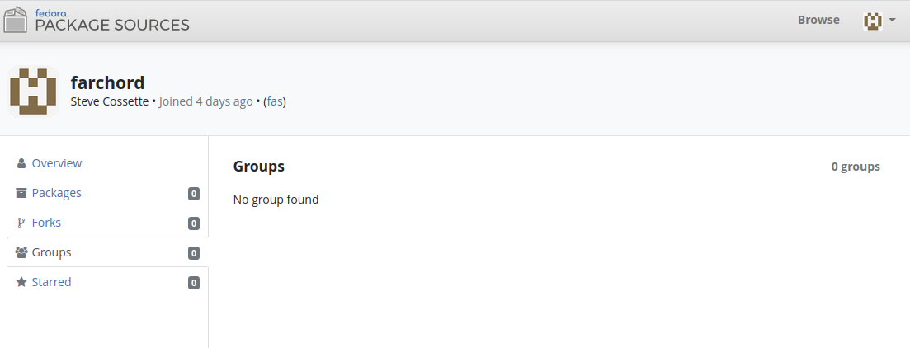Click the Fedora Package Sources box logo icon
Image resolution: width=910 pixels, height=348 pixels.
click(x=15, y=20)
